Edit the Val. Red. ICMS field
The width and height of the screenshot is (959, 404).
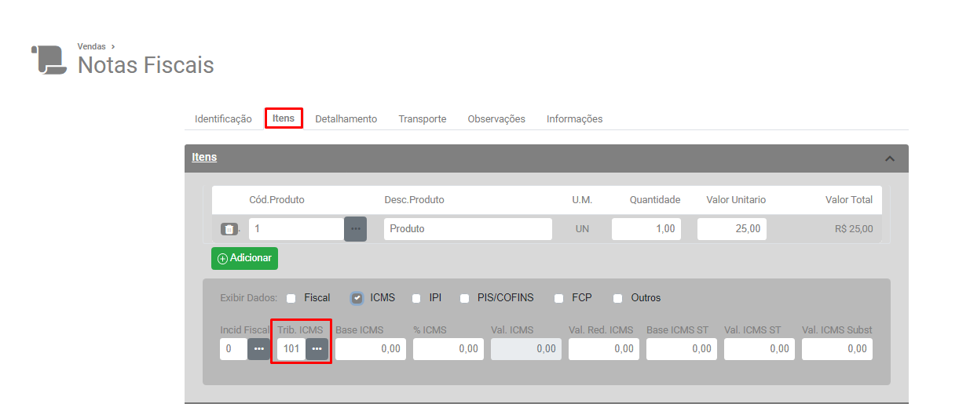tap(604, 349)
